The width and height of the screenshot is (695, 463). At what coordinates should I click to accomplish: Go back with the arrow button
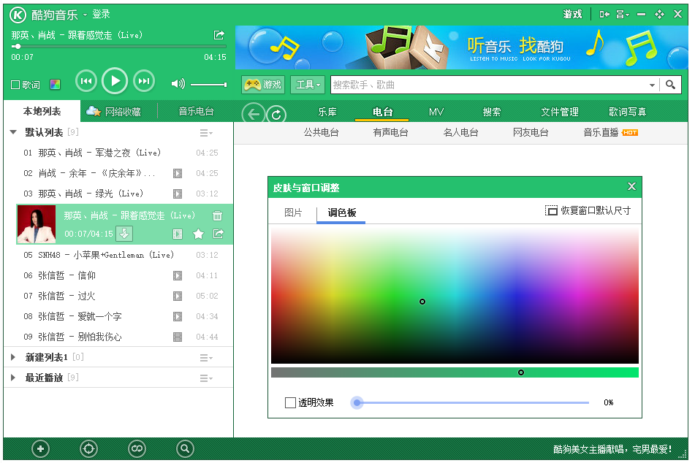[x=253, y=115]
